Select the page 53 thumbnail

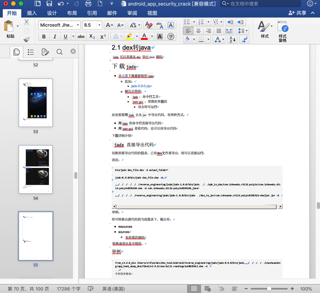(x=36, y=103)
